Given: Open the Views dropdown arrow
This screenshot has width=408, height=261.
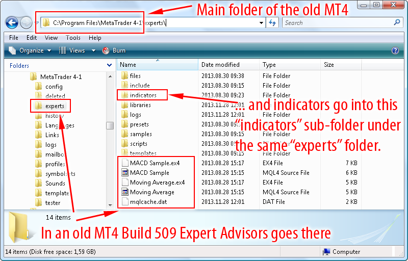Looking at the screenshot, I should tap(93, 50).
